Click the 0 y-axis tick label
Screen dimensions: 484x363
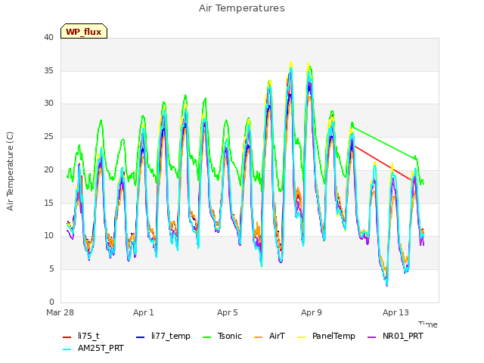(x=51, y=302)
